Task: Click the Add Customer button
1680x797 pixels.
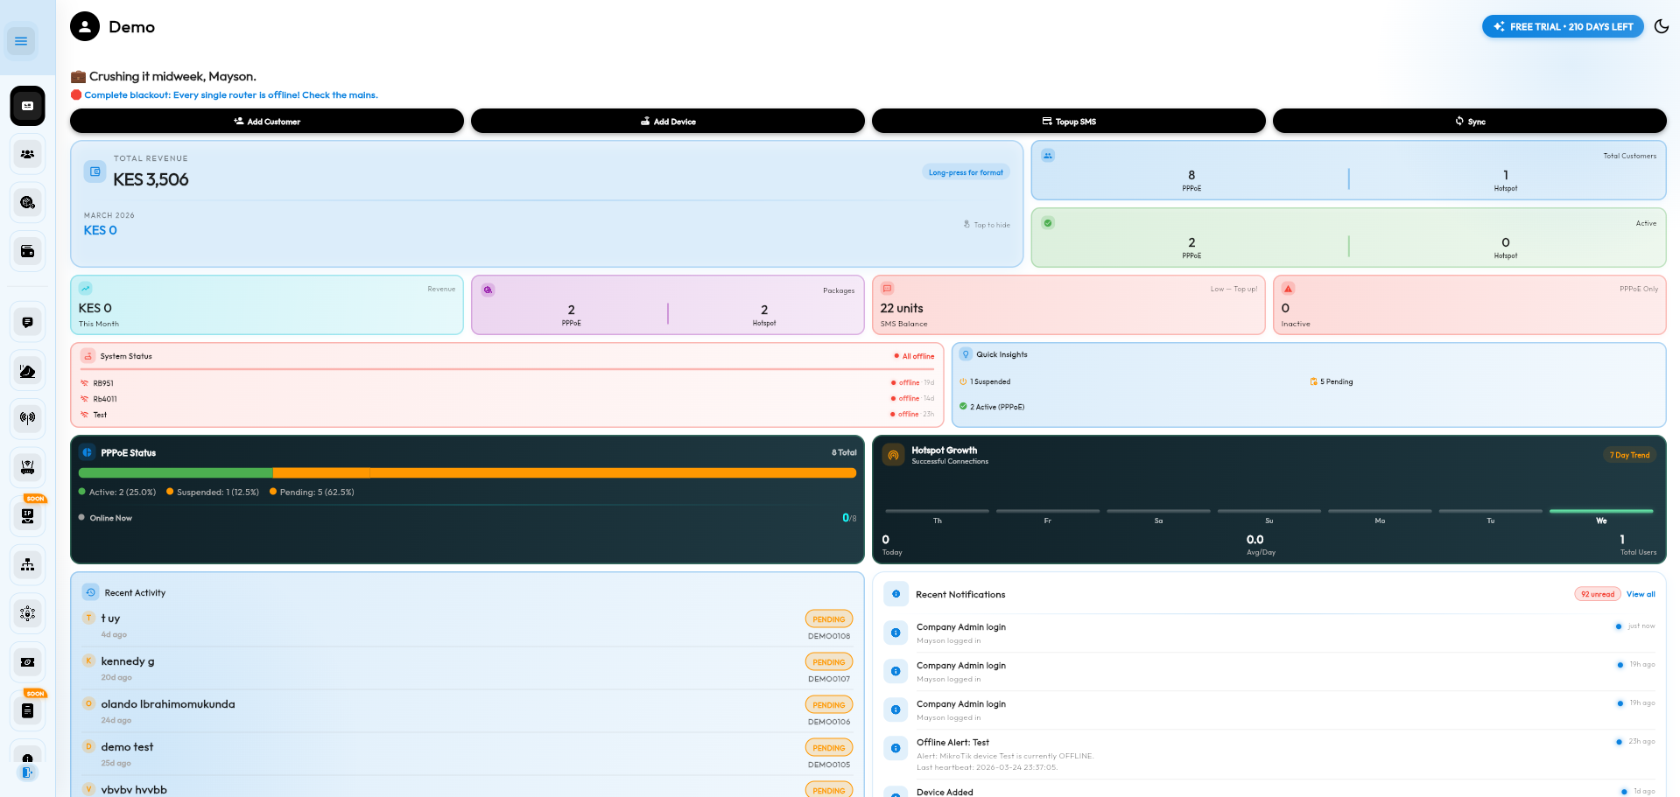Action: 267,121
